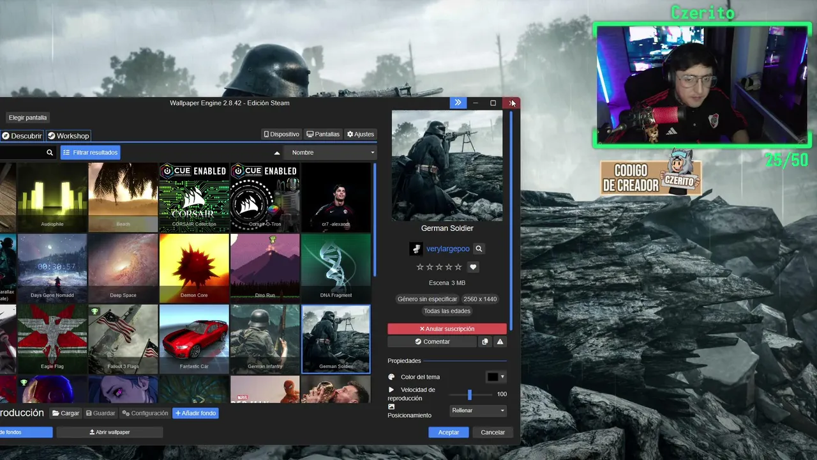Viewport: 817px width, 460px height.
Task: Open playlist Configuración
Action: (x=146, y=413)
